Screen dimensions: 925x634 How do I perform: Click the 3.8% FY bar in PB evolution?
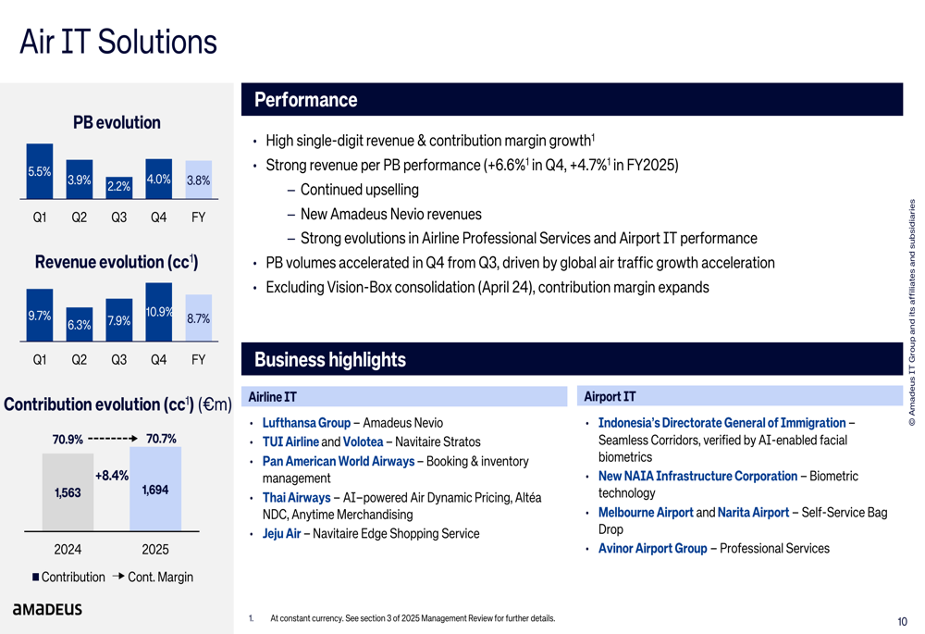(x=198, y=180)
